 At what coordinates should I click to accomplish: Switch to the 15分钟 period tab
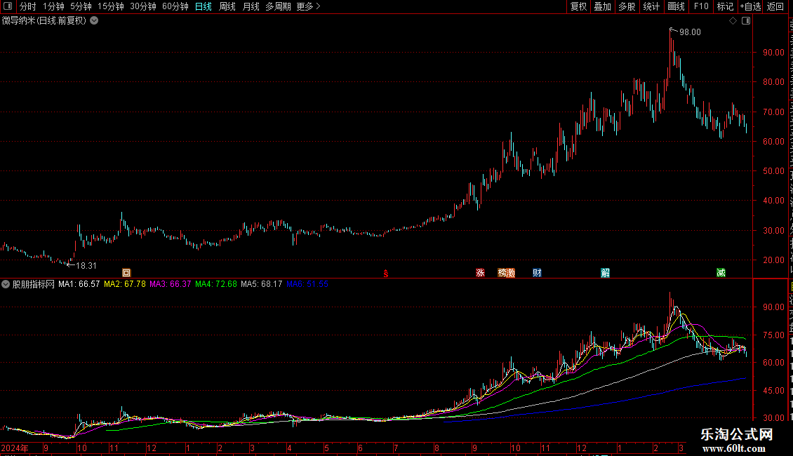pos(111,6)
